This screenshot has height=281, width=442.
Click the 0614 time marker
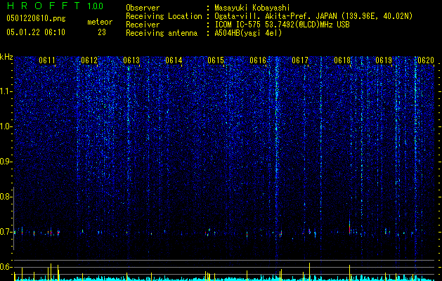click(174, 60)
